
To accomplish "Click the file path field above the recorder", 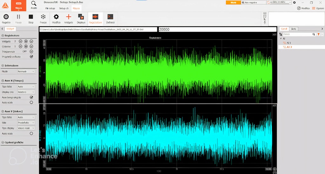I will click(98, 30).
